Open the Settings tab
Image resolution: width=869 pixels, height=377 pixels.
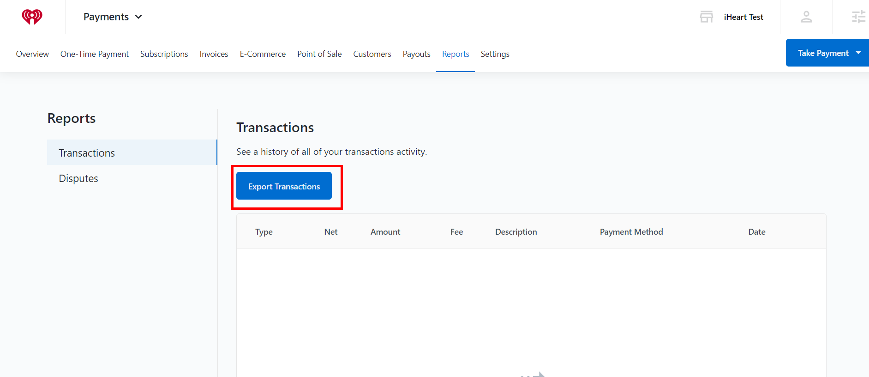(x=495, y=54)
